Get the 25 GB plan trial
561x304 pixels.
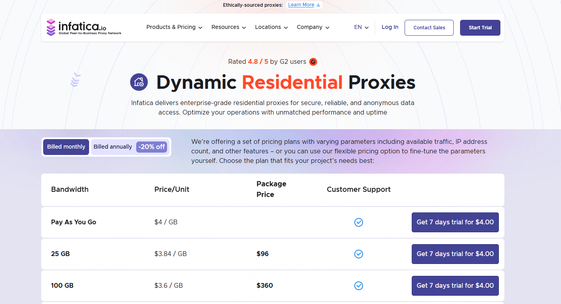pyautogui.click(x=455, y=254)
